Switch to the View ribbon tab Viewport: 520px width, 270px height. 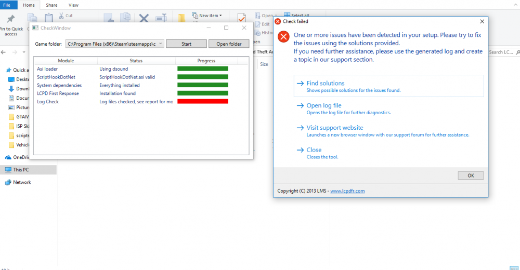pyautogui.click(x=73, y=5)
